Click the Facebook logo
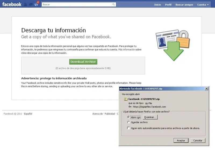Viewport: 215px width, 152px height. point(12,4)
